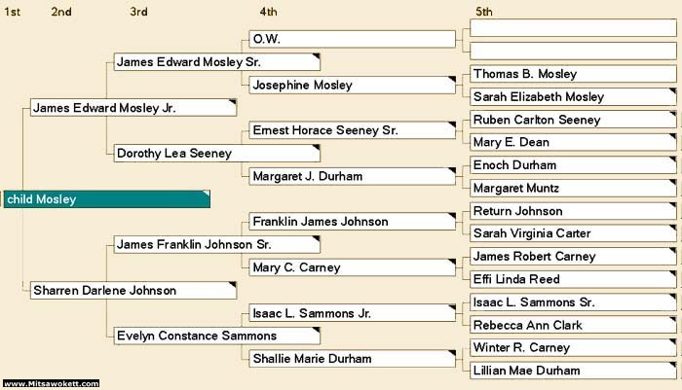Click the 5th generation column header
The height and width of the screenshot is (390, 682).
(x=483, y=12)
